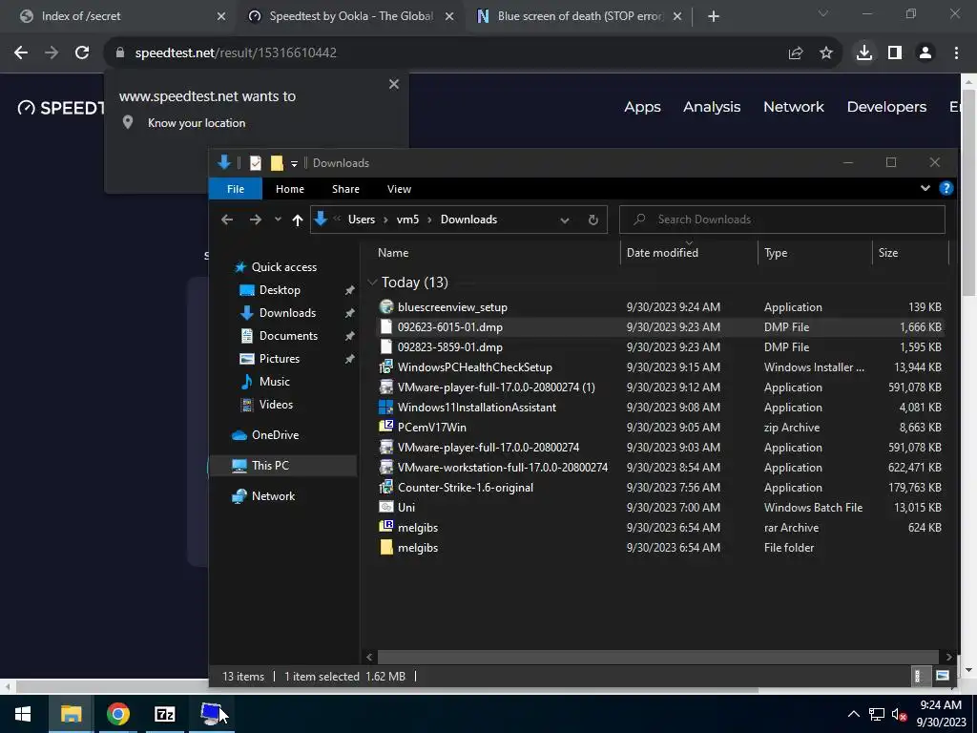Viewport: 977px width, 733px height.
Task: Go up one folder level in Explorer
Action: pos(298,220)
